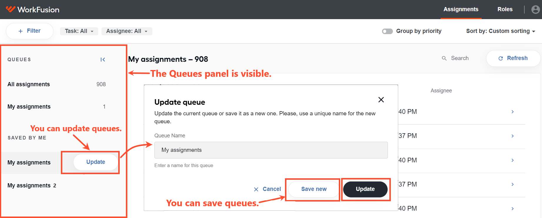Click the dark Update button in dialog
This screenshot has width=542, height=218.
coord(365,189)
